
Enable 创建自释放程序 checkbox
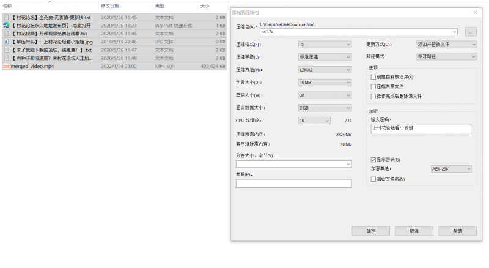pos(373,77)
